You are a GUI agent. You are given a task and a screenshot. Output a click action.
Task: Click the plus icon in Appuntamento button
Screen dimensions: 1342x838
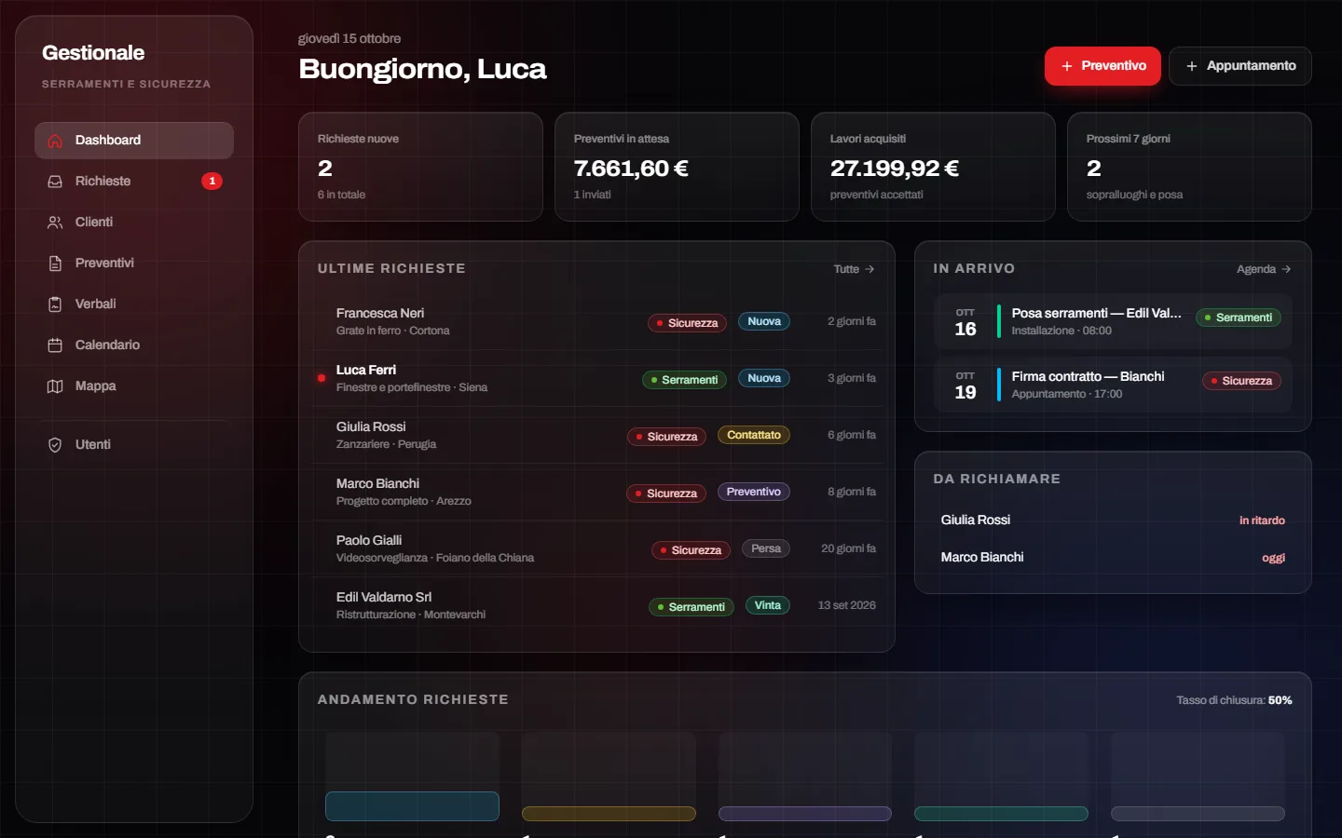click(x=1191, y=66)
